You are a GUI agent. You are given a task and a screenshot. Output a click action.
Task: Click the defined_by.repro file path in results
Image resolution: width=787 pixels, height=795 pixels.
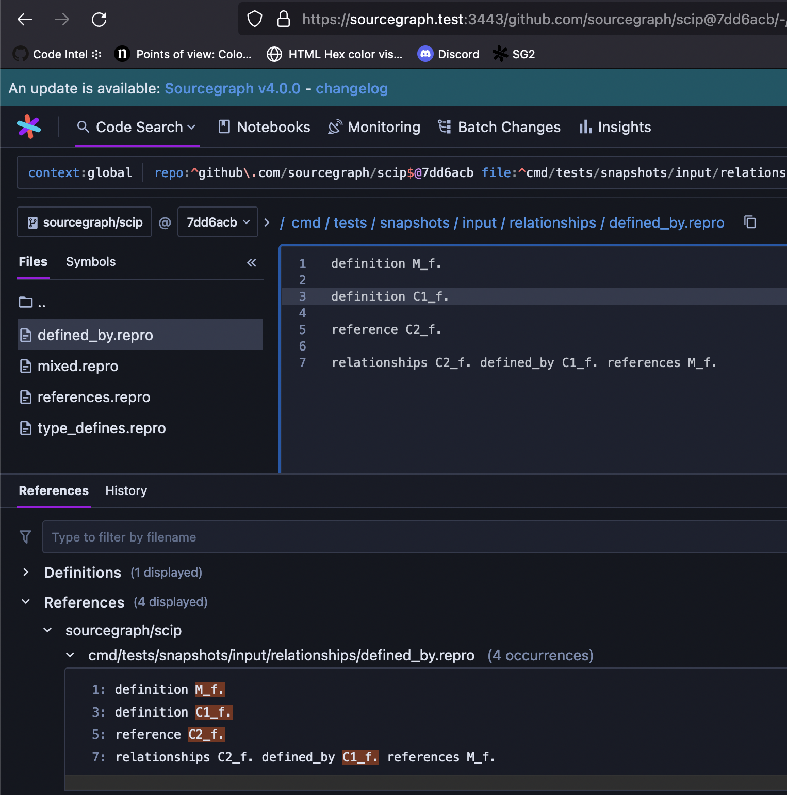(281, 655)
